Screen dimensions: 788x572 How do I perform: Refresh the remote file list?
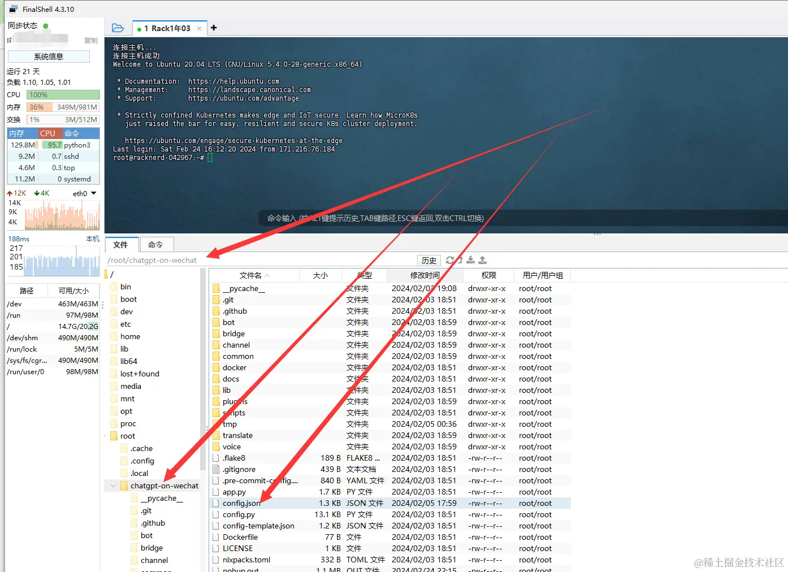click(450, 260)
